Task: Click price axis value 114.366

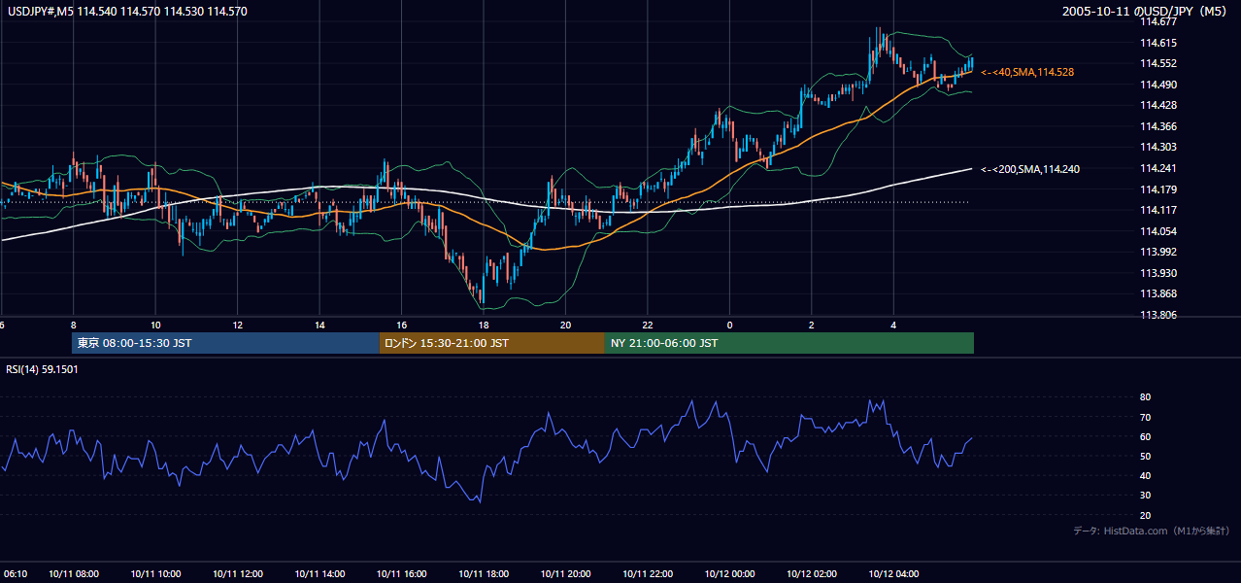Action: coord(1158,126)
